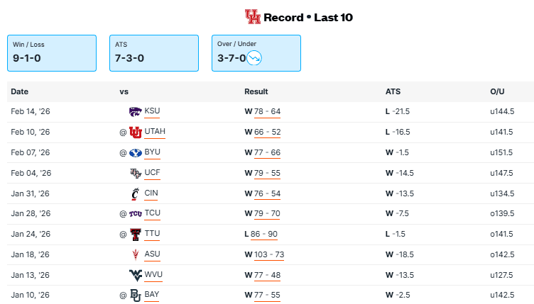Viewport: 534px width, 304px height.
Task: Click the Utah team logo
Action: [x=135, y=133]
